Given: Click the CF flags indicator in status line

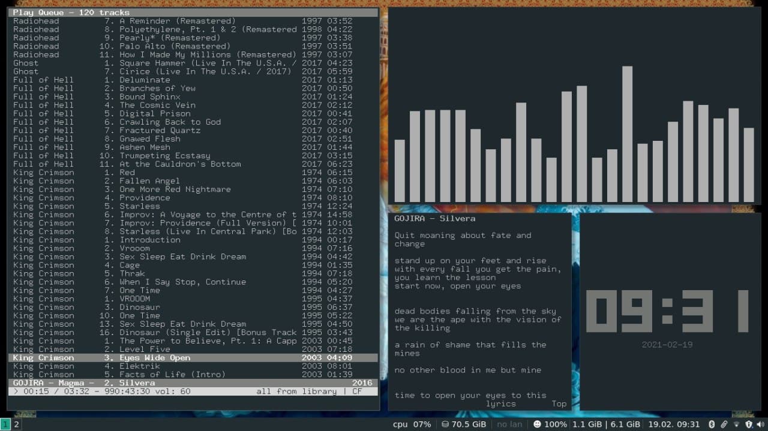Looking at the screenshot, I should point(357,391).
